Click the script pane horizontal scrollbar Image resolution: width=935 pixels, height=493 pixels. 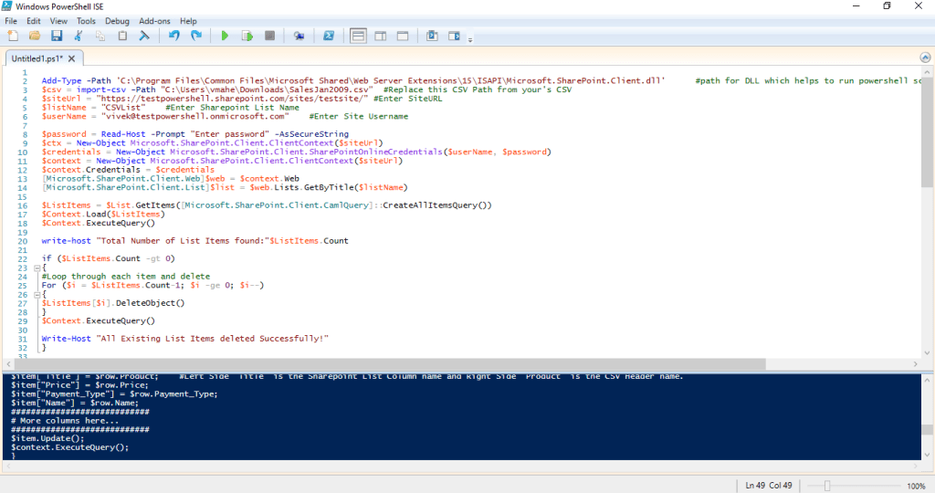point(390,363)
